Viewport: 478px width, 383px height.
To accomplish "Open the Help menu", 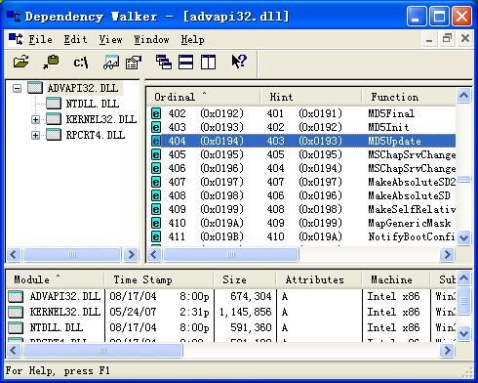I will point(192,40).
